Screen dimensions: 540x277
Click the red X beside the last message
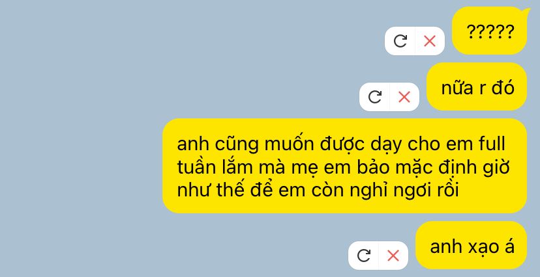point(393,256)
